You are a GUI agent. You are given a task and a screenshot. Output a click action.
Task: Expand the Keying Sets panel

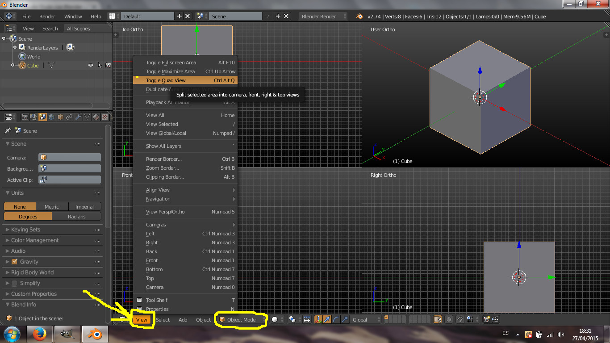(x=25, y=230)
